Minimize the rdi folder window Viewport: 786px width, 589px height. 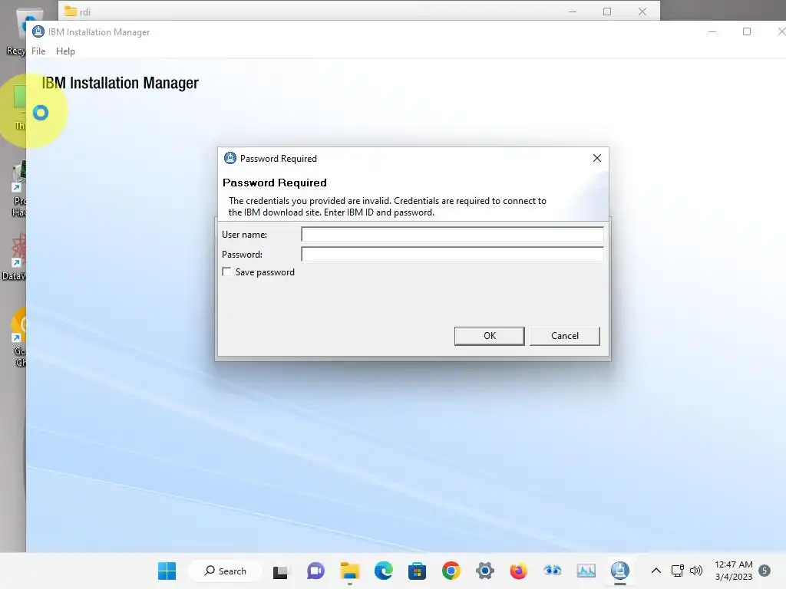573,12
